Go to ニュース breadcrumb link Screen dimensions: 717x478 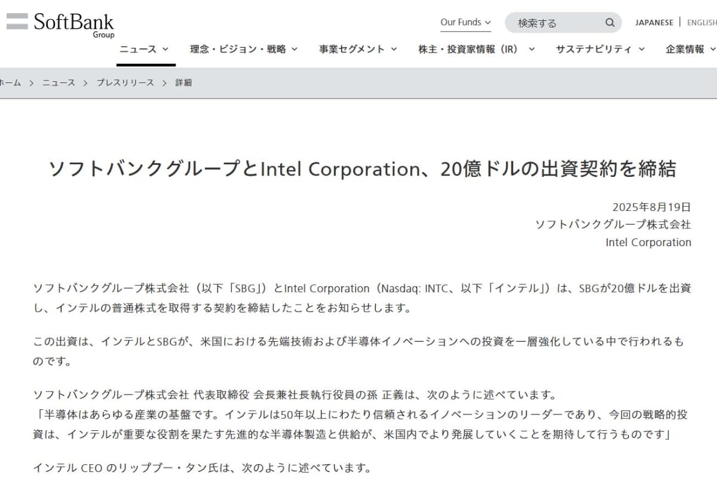[59, 83]
